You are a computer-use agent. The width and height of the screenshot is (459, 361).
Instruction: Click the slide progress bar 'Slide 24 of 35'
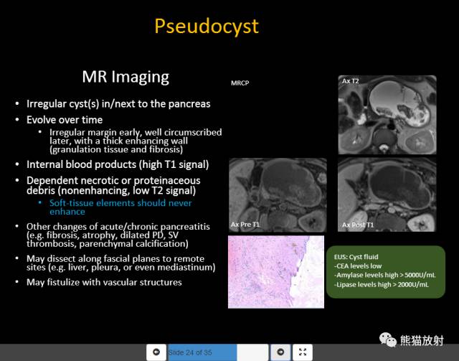(x=218, y=352)
